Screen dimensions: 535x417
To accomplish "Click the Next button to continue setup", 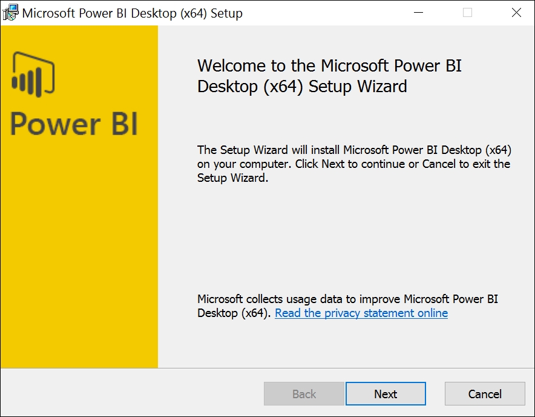I will pos(386,394).
